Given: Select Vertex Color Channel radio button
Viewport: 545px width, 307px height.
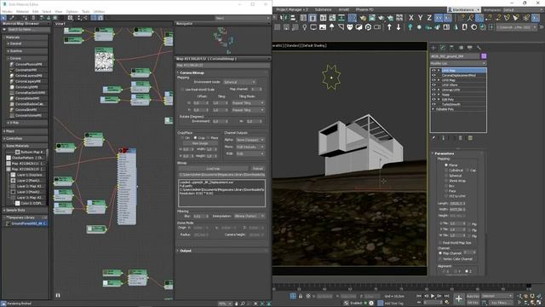Looking at the screenshot, I should [x=441, y=259].
